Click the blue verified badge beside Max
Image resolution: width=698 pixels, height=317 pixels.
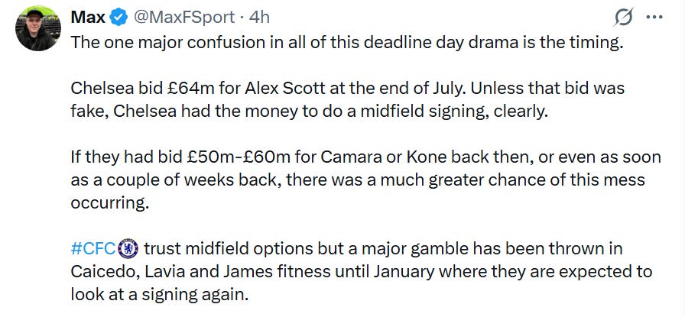click(x=118, y=18)
